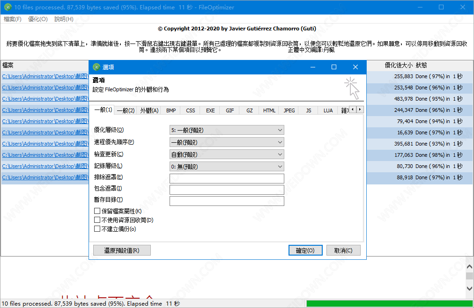The width and height of the screenshot is (474, 308).
Task: Expand the 進程優先順序(P) combo box
Action: 227,142
